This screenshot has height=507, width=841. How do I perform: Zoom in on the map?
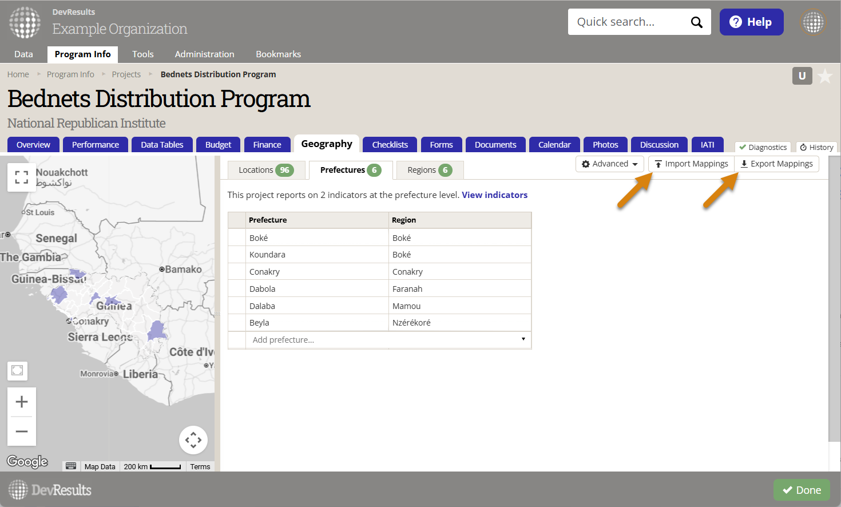[22, 402]
